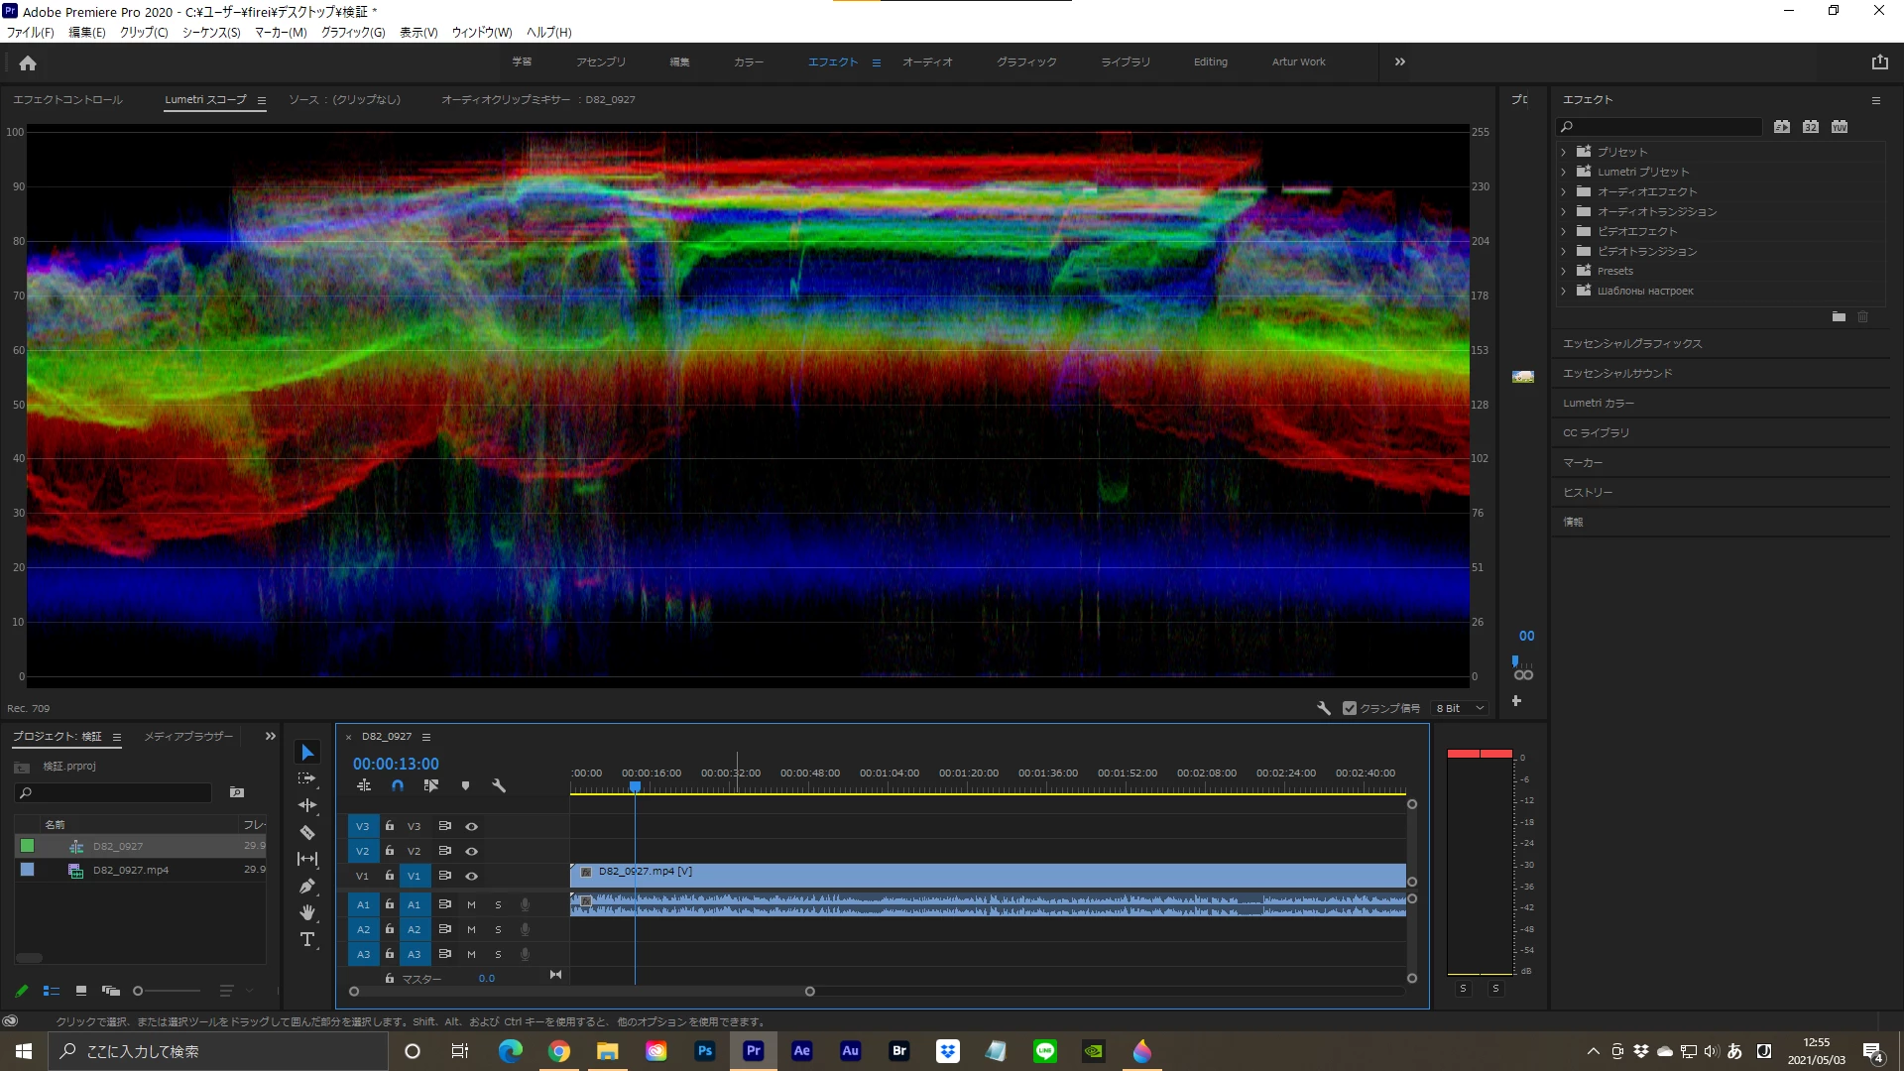Click the Home icon

(28, 62)
